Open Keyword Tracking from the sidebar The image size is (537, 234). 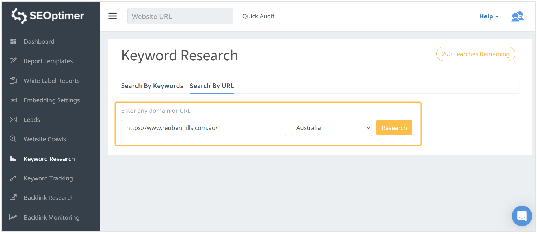coord(48,178)
